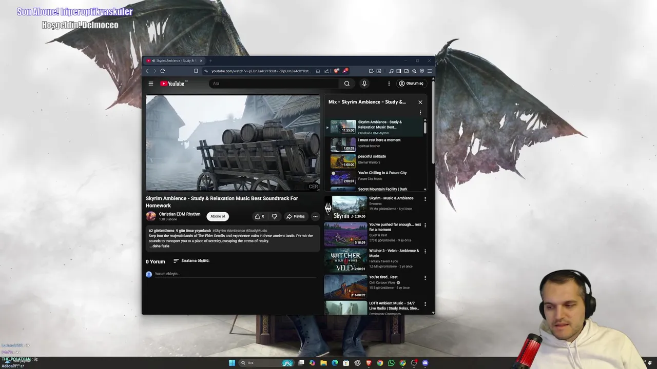Open the Windows Start button
Viewport: 657px width, 369px height.
point(232,363)
